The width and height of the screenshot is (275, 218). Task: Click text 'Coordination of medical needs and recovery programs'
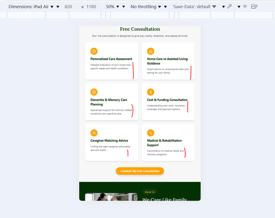point(165,153)
